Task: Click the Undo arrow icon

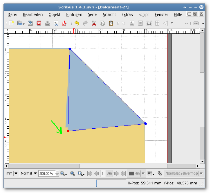Action: (x=77, y=23)
